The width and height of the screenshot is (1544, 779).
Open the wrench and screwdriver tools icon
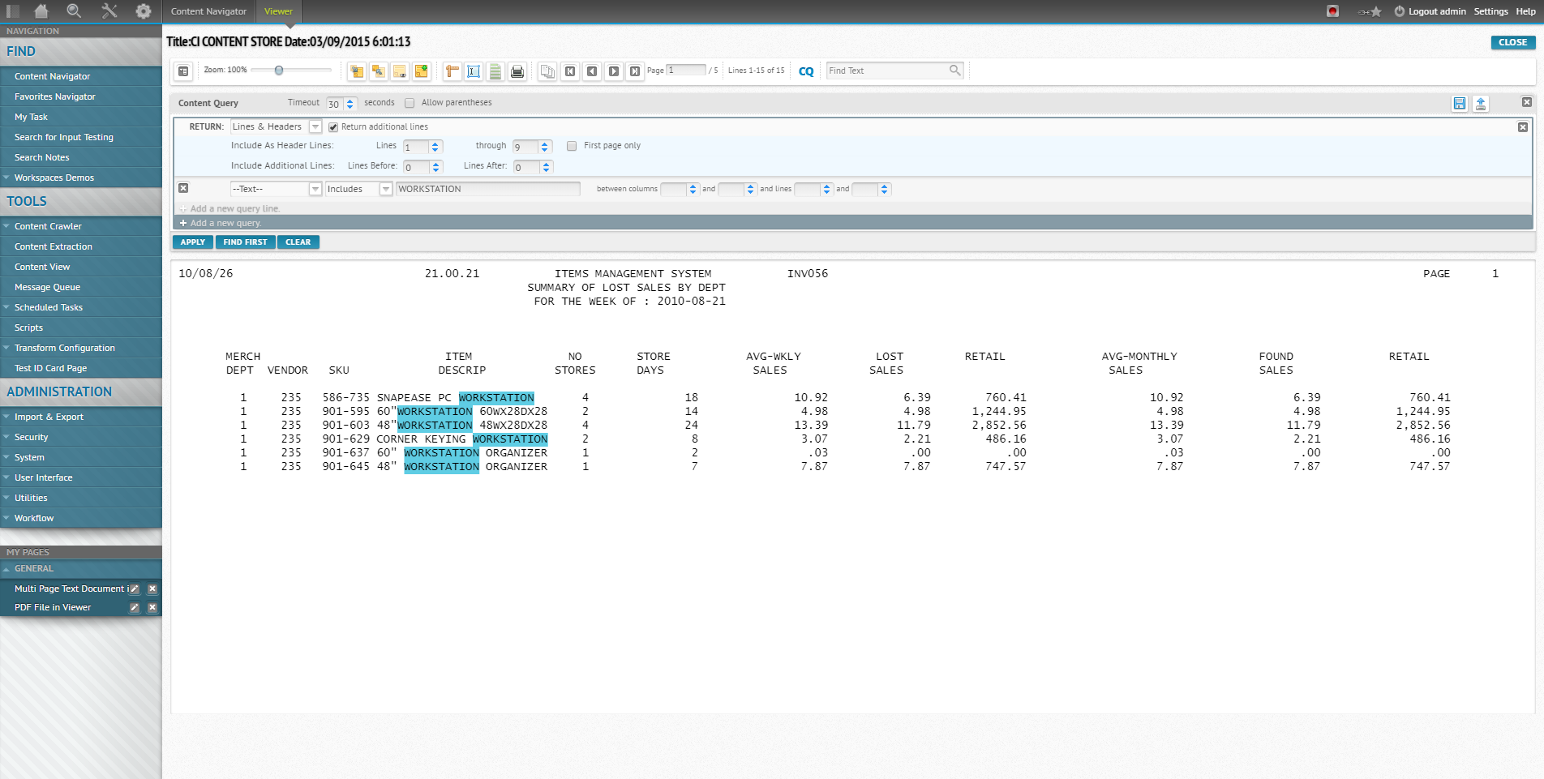tap(109, 11)
